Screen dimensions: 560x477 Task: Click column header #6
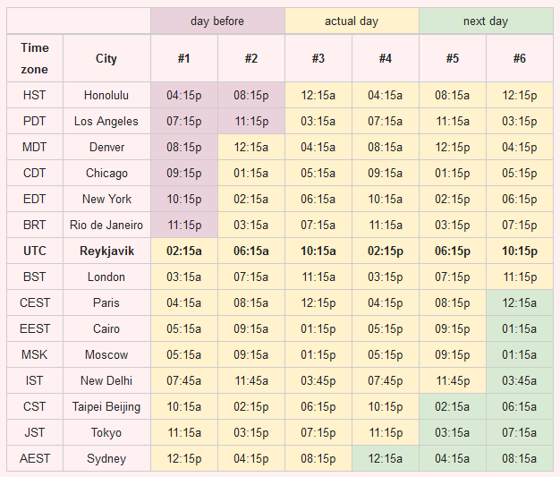click(x=520, y=58)
